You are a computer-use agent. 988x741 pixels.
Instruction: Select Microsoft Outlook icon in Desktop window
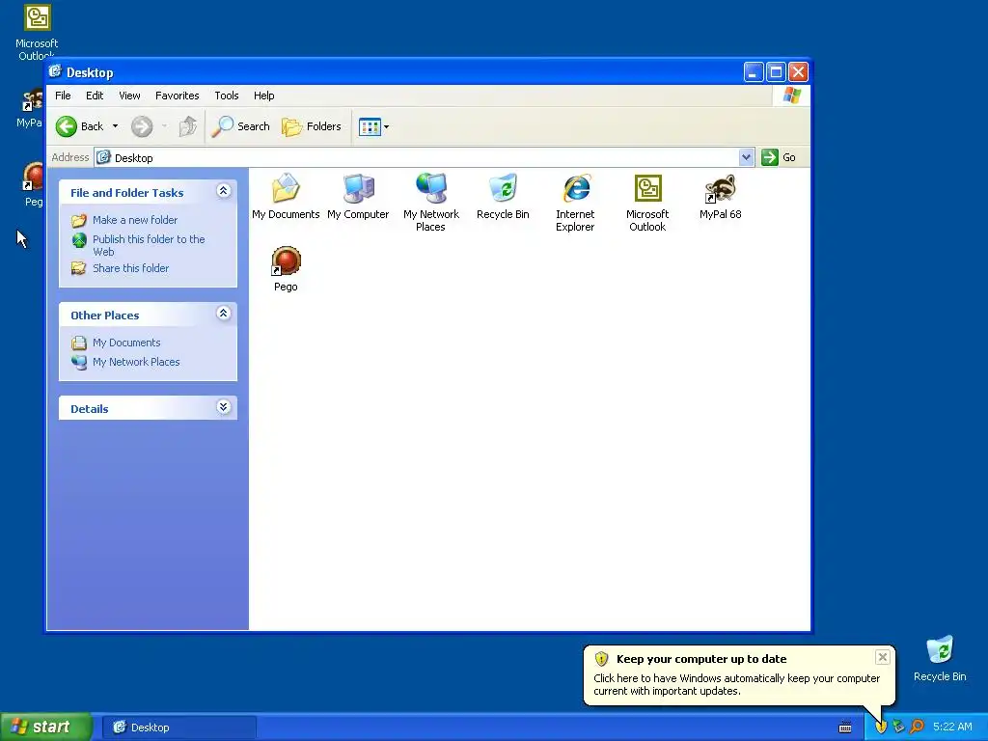click(647, 188)
